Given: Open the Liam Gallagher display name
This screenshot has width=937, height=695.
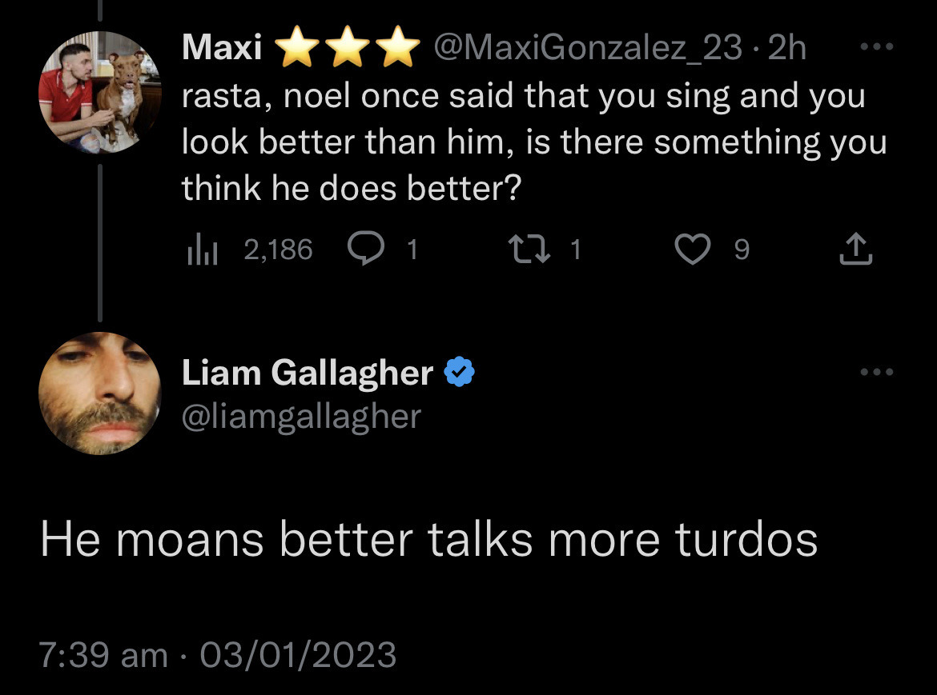Looking at the screenshot, I should coord(308,373).
